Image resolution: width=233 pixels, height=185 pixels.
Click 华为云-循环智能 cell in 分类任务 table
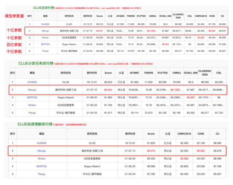tap(66, 113)
